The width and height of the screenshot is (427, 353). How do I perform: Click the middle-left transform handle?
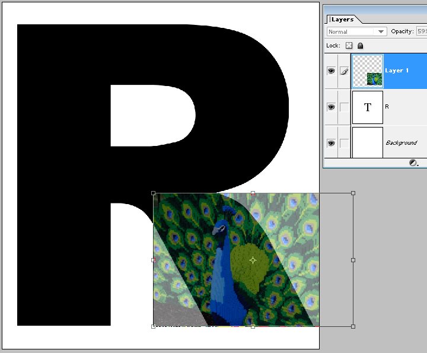154,260
